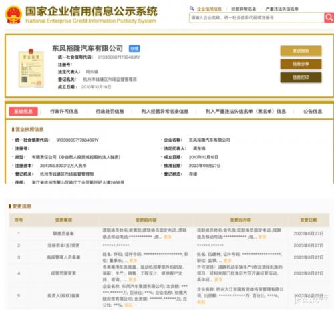Click the small magnifier icon beside 企业信用信息

(x=192, y=9)
